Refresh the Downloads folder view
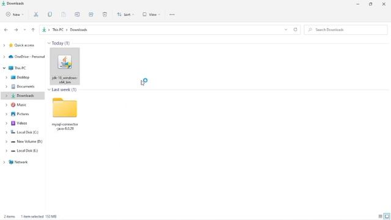This screenshot has height=220, width=391. [295, 29]
